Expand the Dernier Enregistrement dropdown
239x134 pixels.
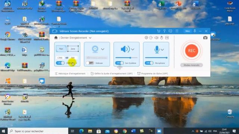click(x=90, y=38)
